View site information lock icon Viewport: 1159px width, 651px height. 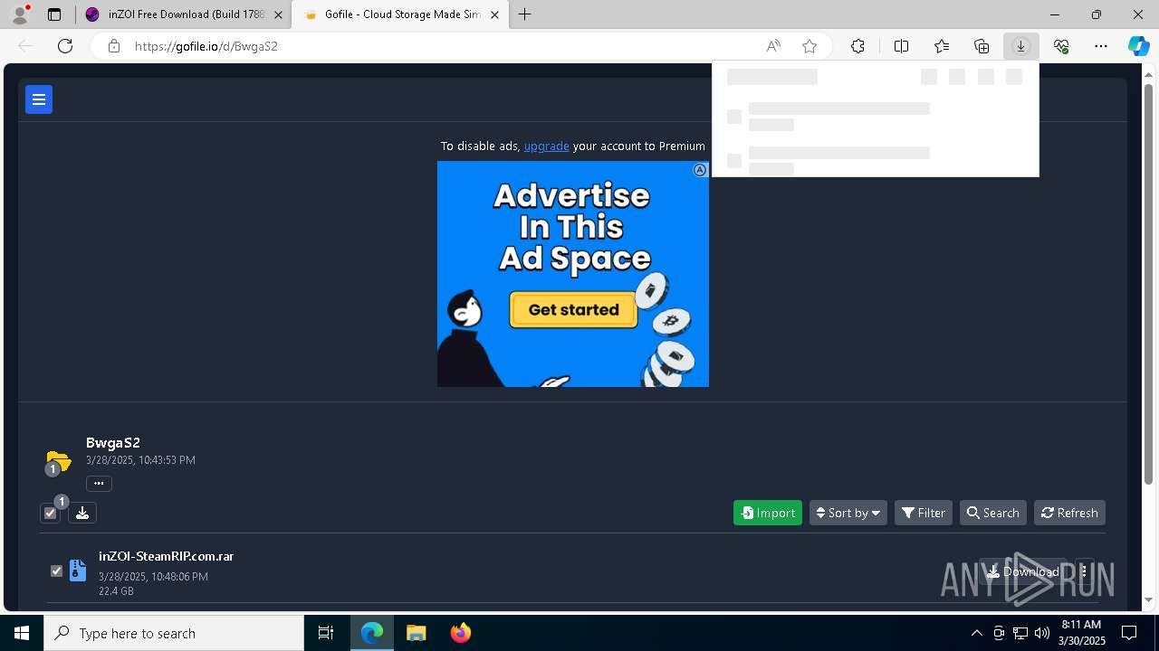coord(113,46)
